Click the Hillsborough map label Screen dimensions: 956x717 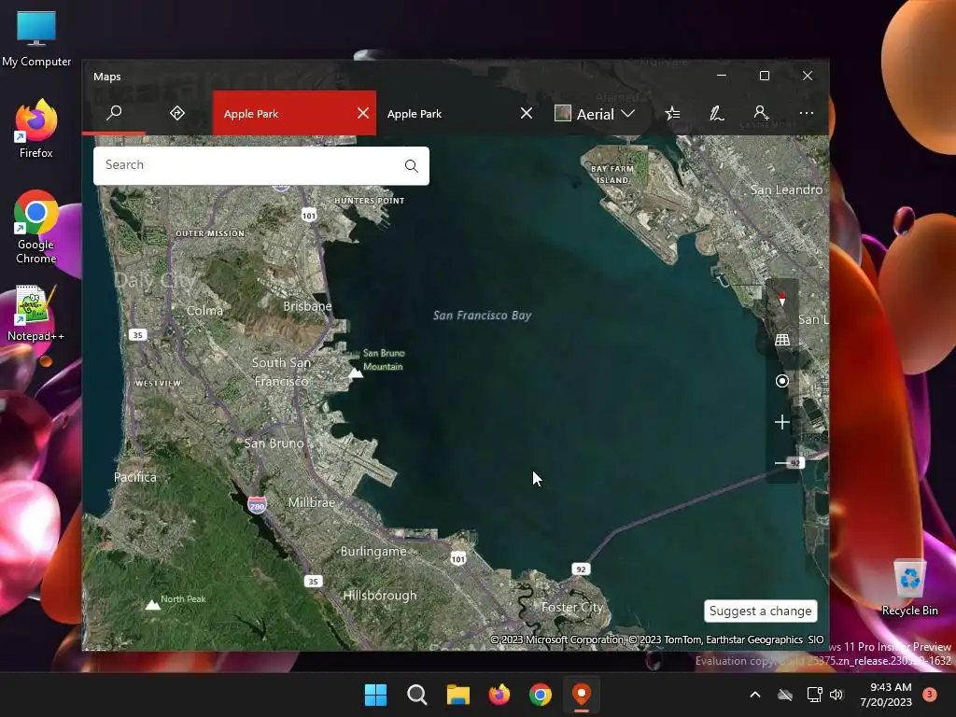coord(380,596)
